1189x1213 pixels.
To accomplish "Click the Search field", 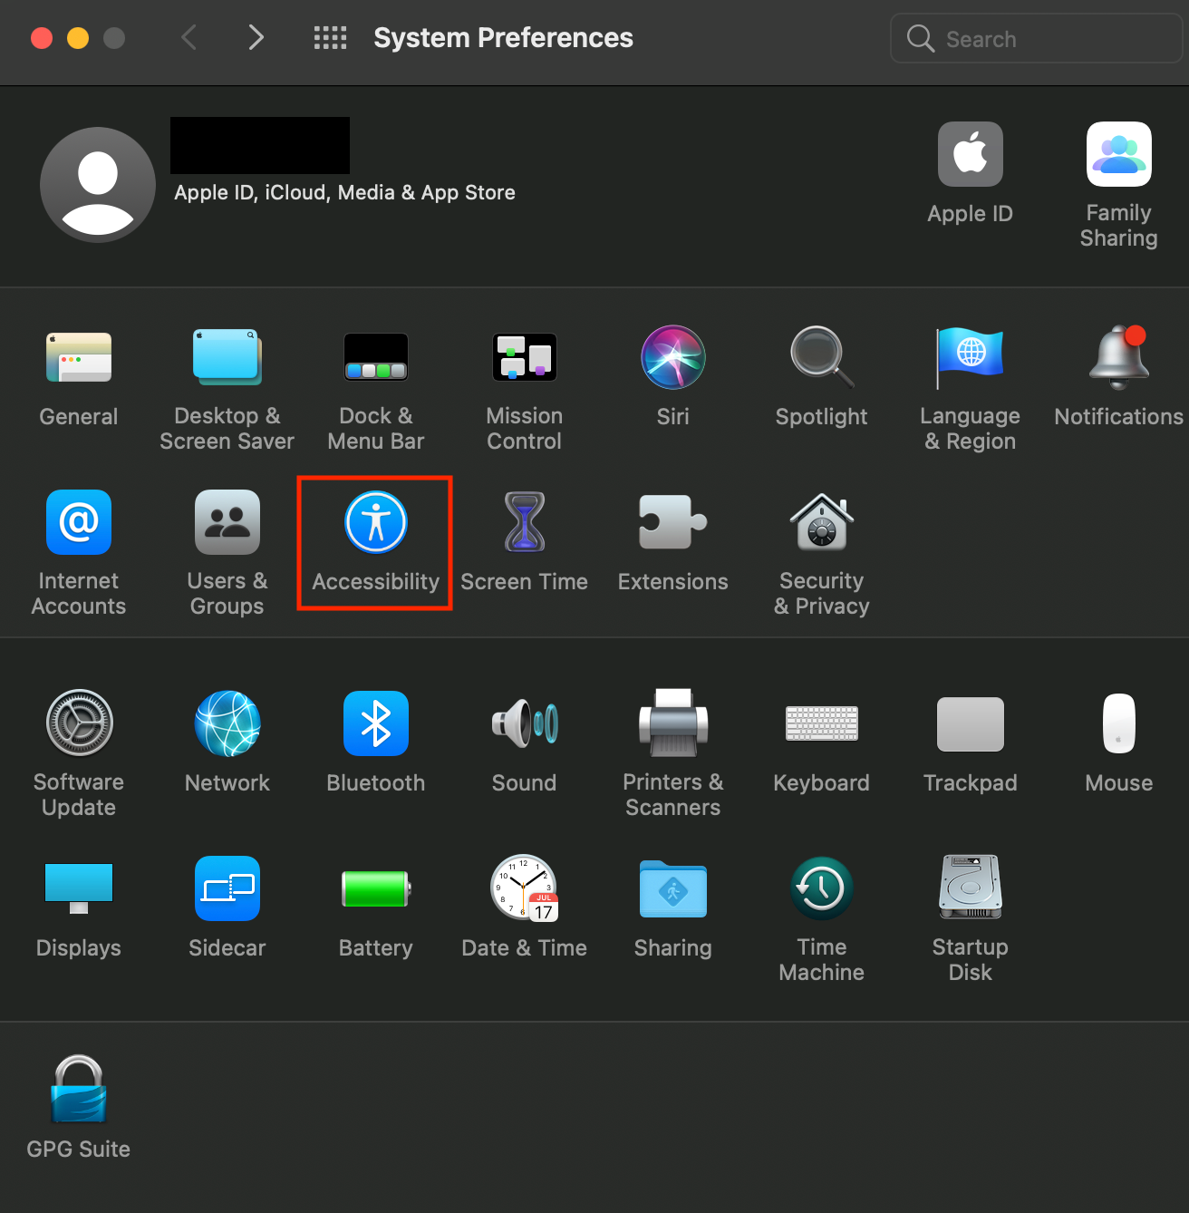I will 1037,38.
